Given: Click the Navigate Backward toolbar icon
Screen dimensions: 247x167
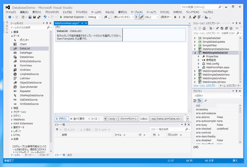Looking at the screenshot, I should click(x=10, y=17).
